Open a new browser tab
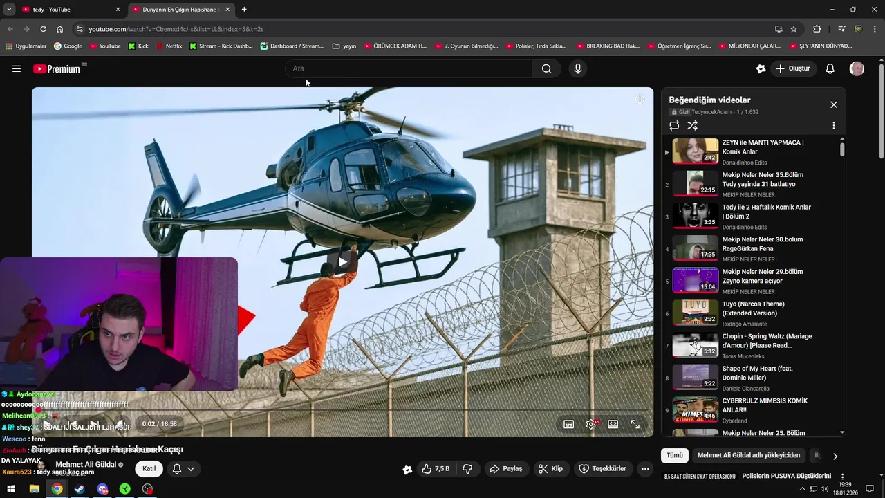Screen dimensions: 885x498 click(x=244, y=10)
